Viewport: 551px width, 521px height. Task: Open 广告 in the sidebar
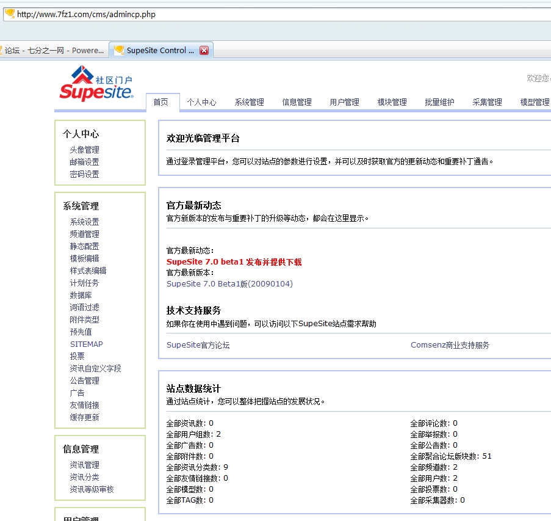(x=77, y=393)
